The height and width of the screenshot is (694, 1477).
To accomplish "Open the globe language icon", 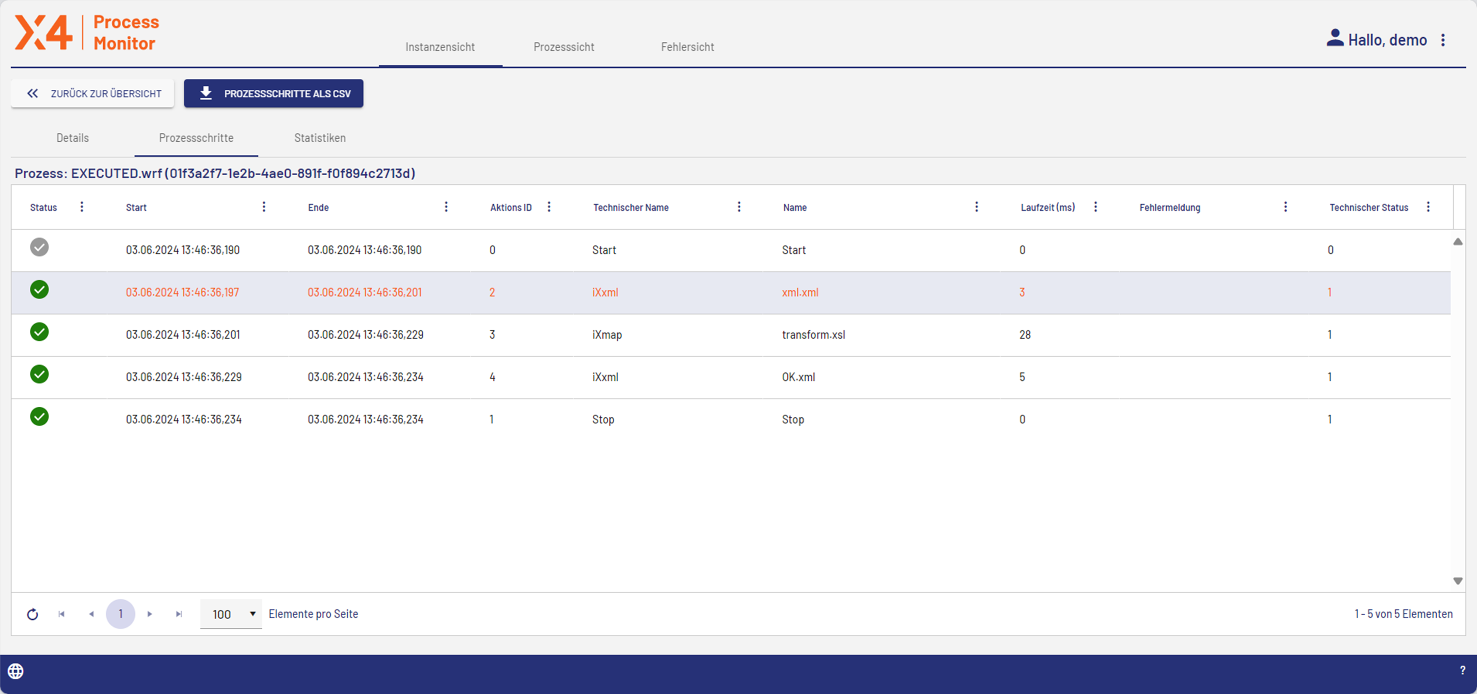I will [x=16, y=671].
